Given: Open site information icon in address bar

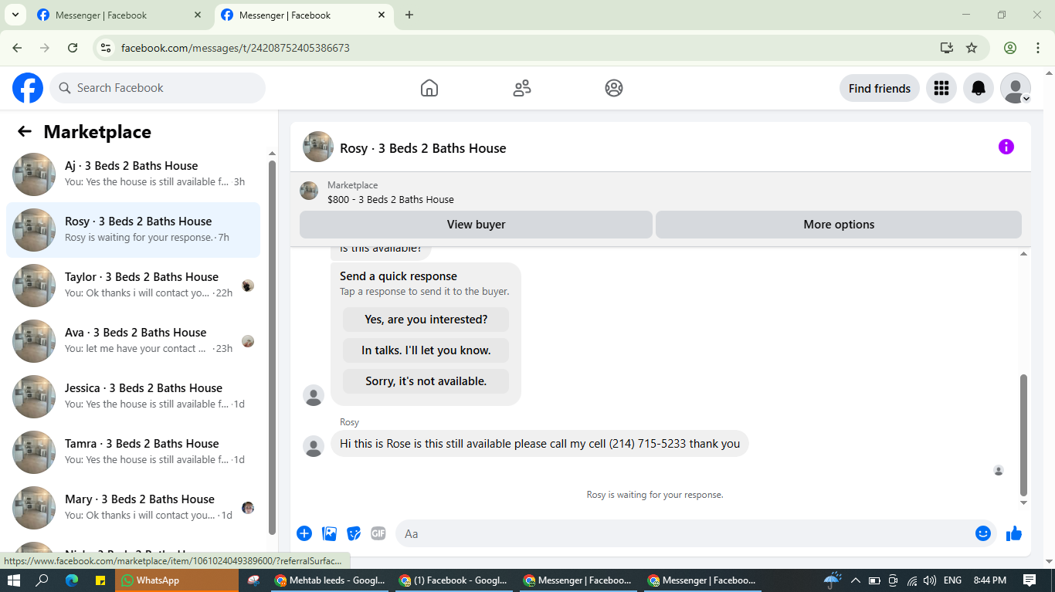Looking at the screenshot, I should (107, 48).
